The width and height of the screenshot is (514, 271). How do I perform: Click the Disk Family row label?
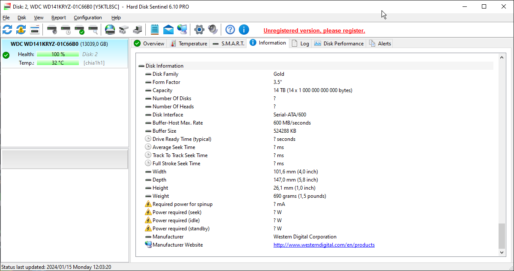coord(165,74)
